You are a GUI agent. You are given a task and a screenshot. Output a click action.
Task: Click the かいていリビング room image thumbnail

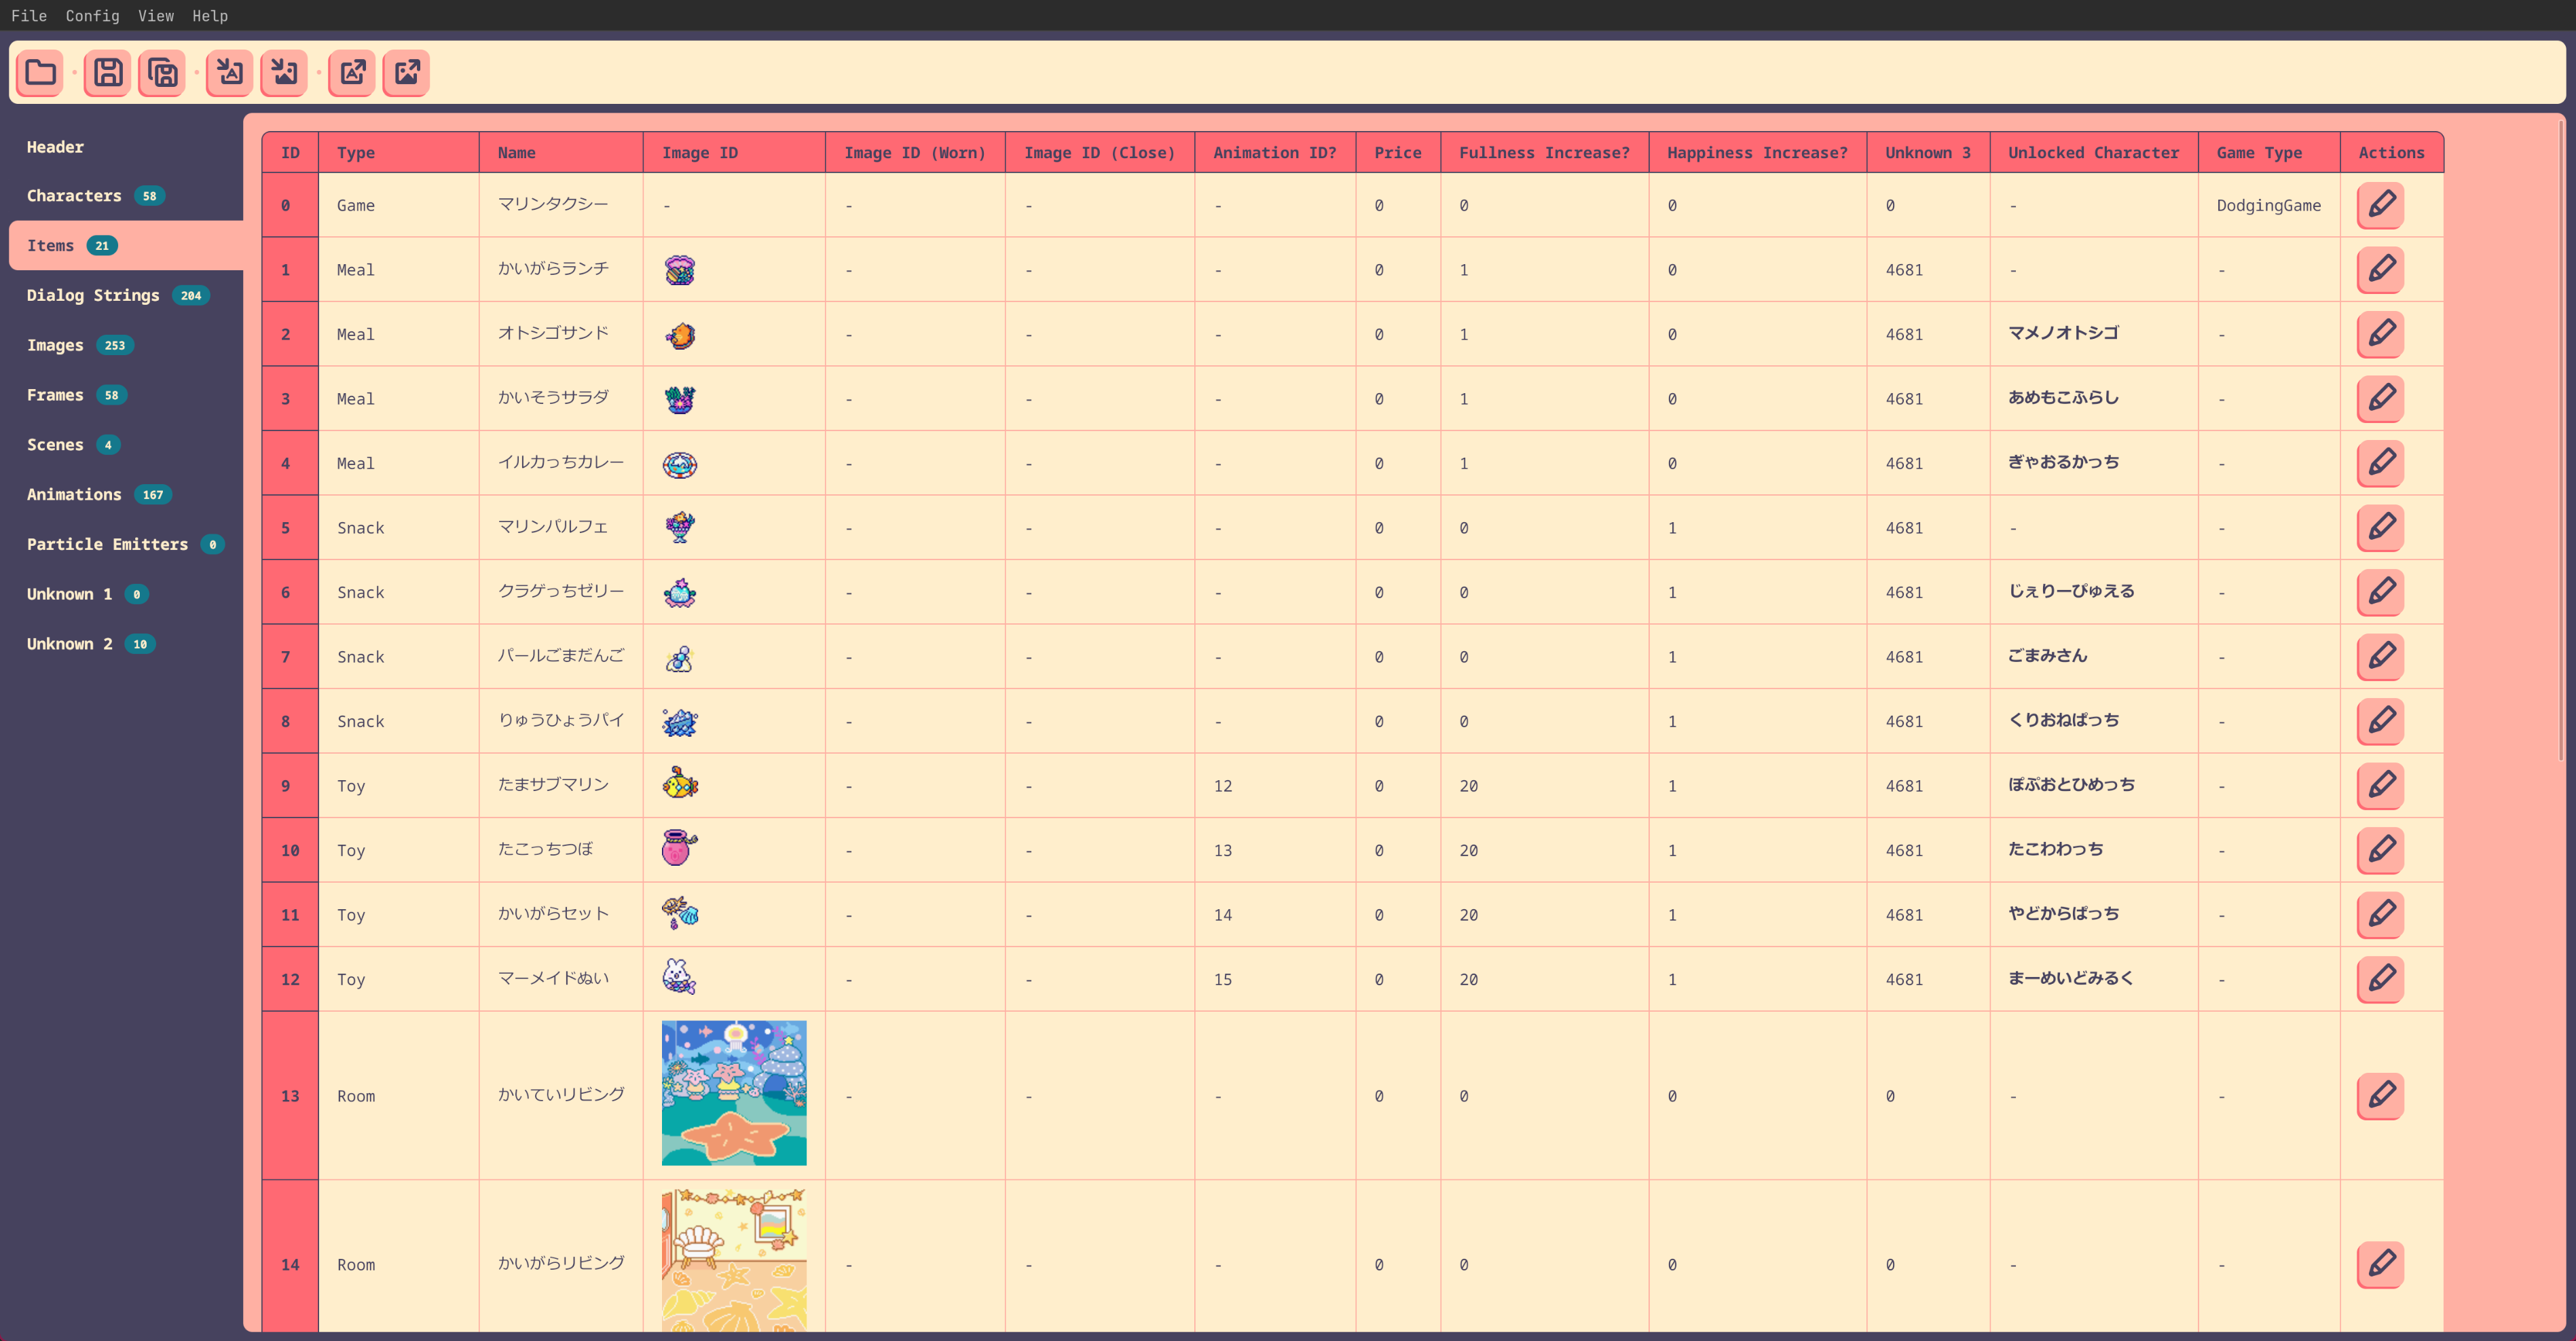click(x=734, y=1093)
